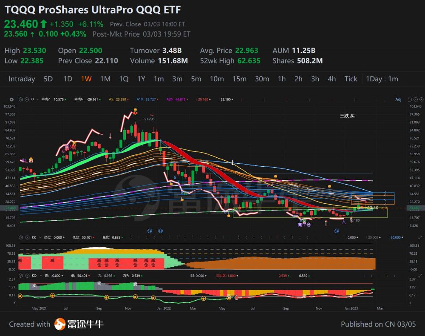Select the 1Y yearly tab
The height and width of the screenshot is (336, 425).
click(x=141, y=79)
